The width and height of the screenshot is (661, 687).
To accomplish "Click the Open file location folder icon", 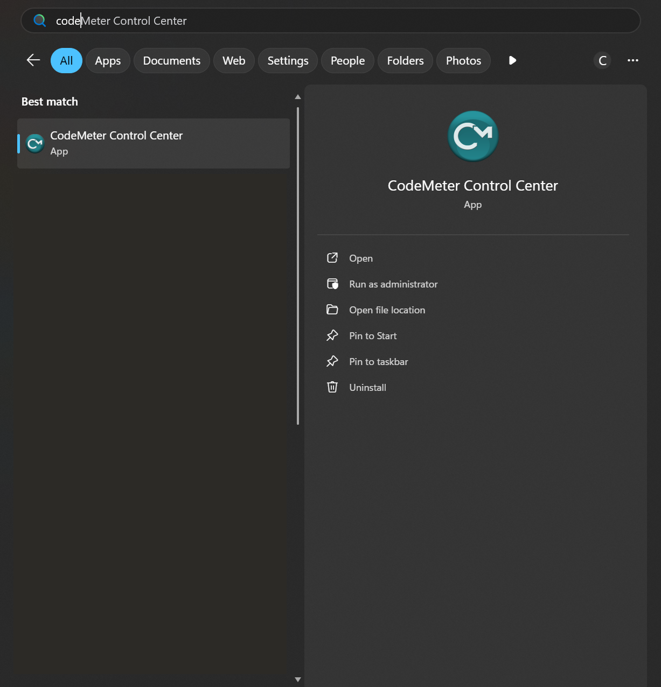I will [x=332, y=310].
